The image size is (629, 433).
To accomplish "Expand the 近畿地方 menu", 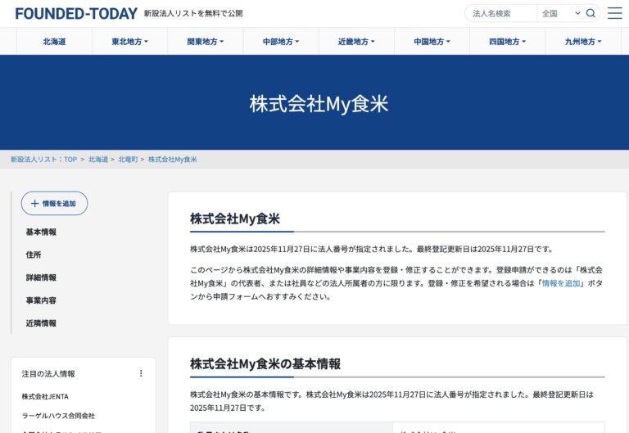I will click(x=356, y=42).
